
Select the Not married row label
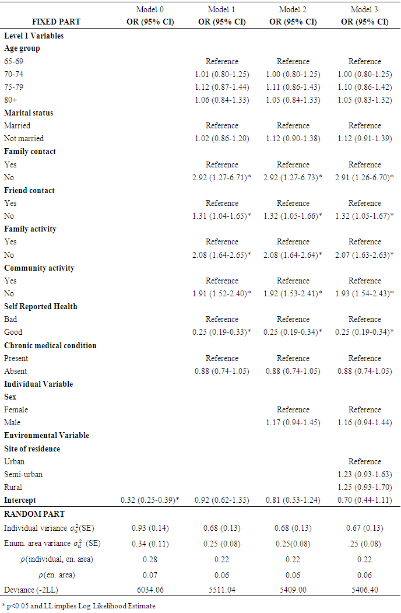click(x=24, y=138)
